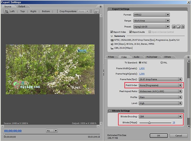Open the Filters tab
Screen dimensions: 191x141
tap(111, 57)
